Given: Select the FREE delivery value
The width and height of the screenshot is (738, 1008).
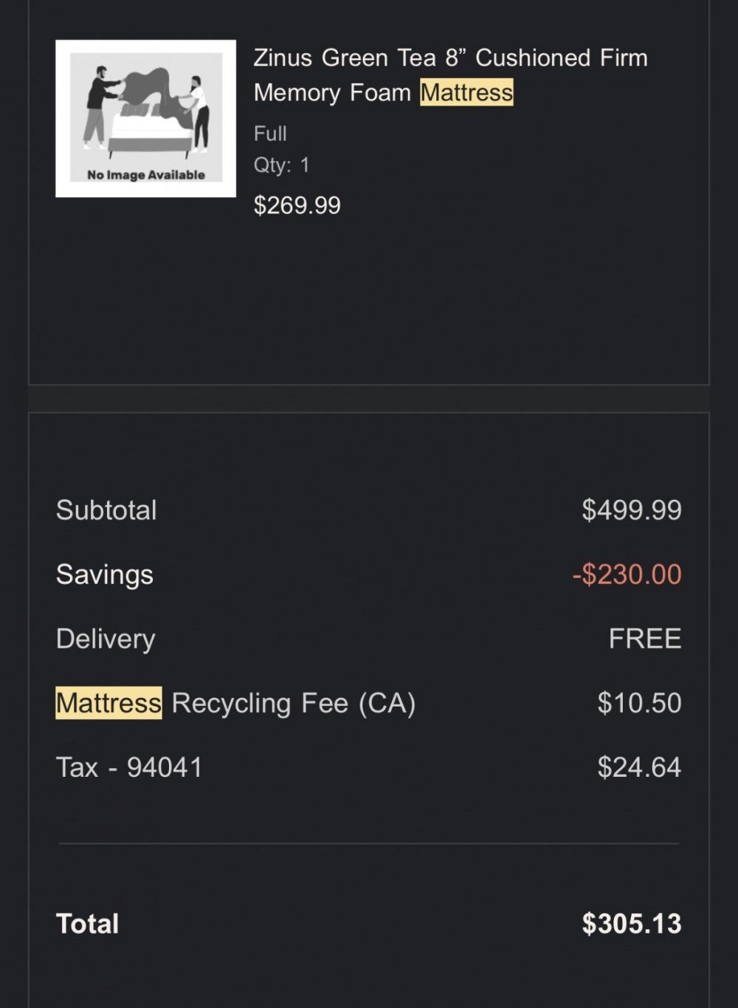Looking at the screenshot, I should click(645, 639).
